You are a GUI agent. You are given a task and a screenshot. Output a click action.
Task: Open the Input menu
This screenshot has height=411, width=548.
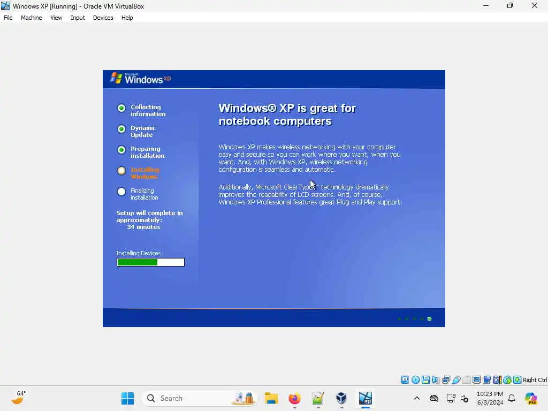(78, 18)
